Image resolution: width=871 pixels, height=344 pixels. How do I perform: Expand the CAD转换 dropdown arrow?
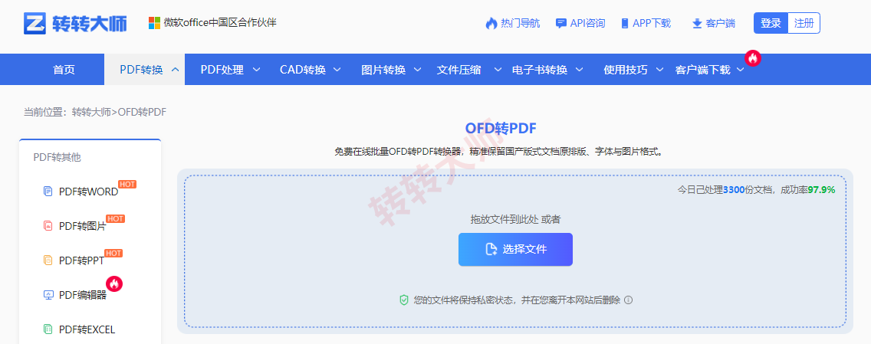337,70
